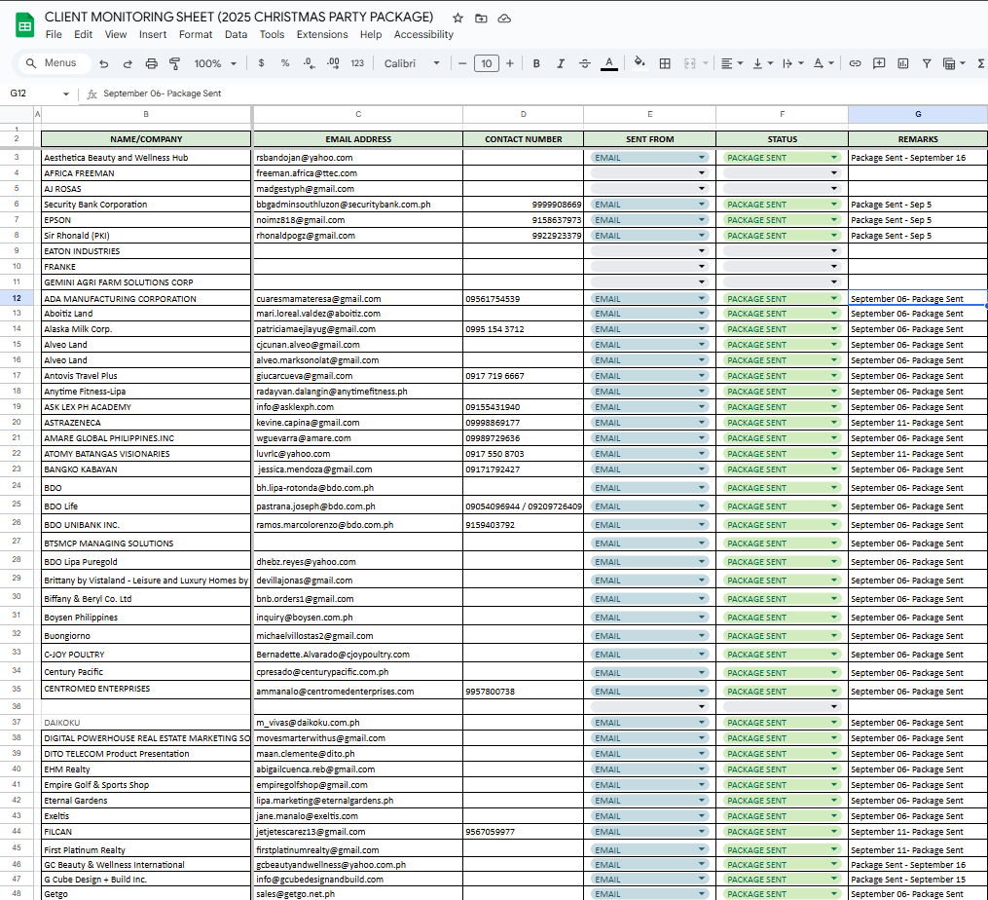The height and width of the screenshot is (900, 988).
Task: Open the zoom 100% dropdown
Action: [215, 63]
